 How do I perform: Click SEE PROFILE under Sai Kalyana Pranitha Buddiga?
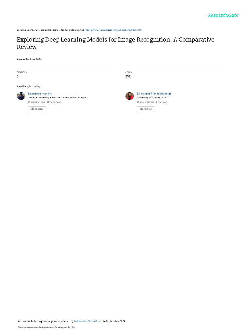click(x=146, y=109)
